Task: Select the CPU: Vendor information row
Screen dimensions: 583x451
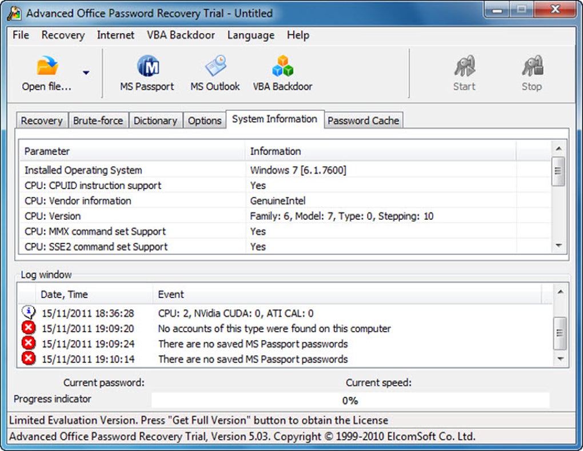Action: coord(285,200)
